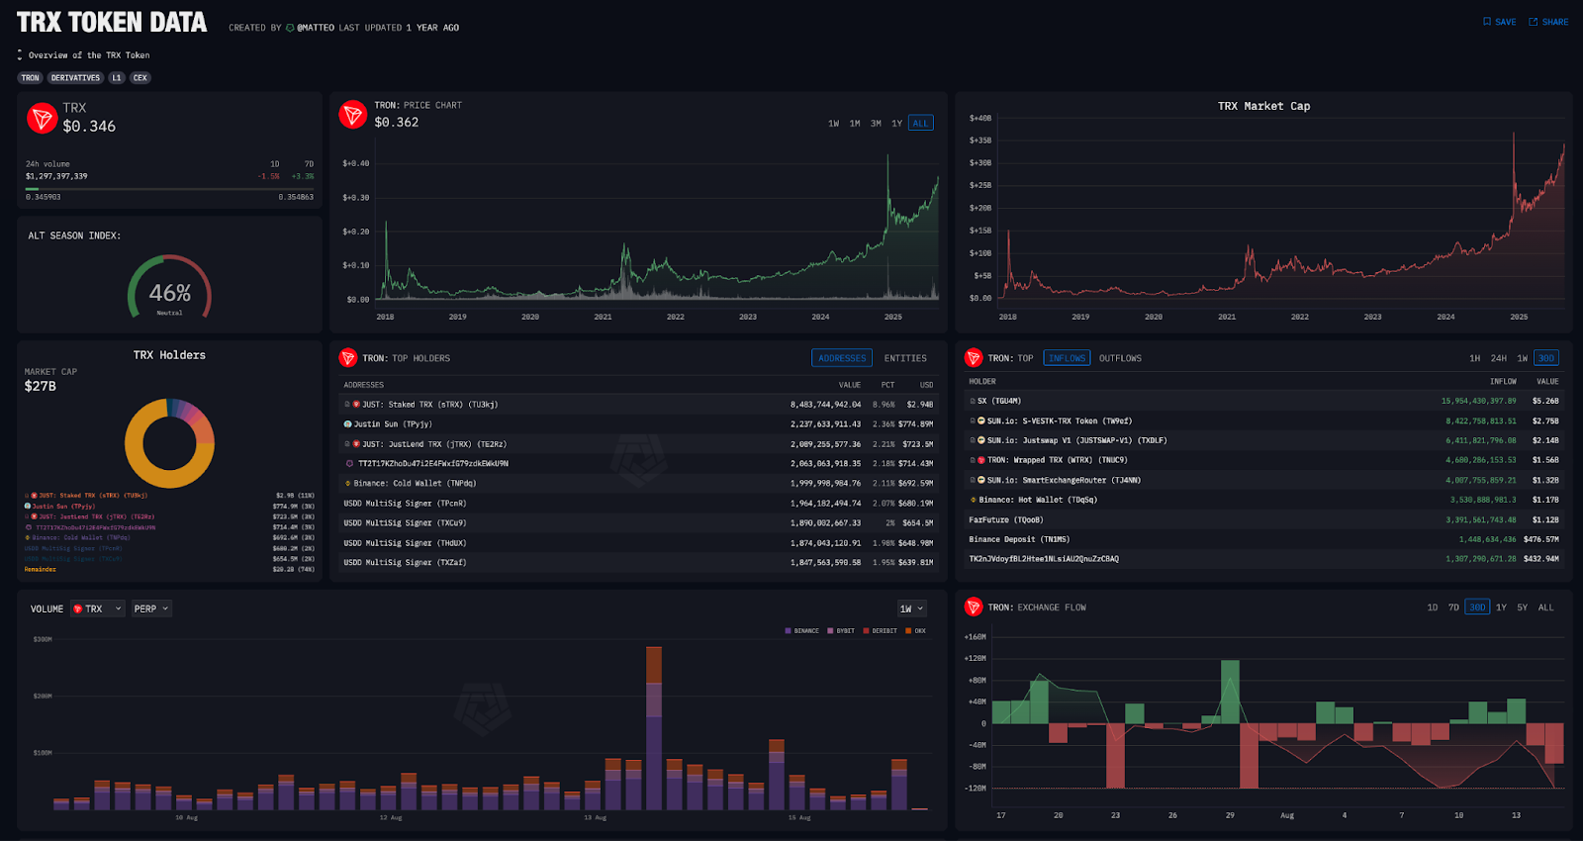Click the TRON logo beside TRX price
Viewport: 1583px width, 841px height.
pos(42,119)
